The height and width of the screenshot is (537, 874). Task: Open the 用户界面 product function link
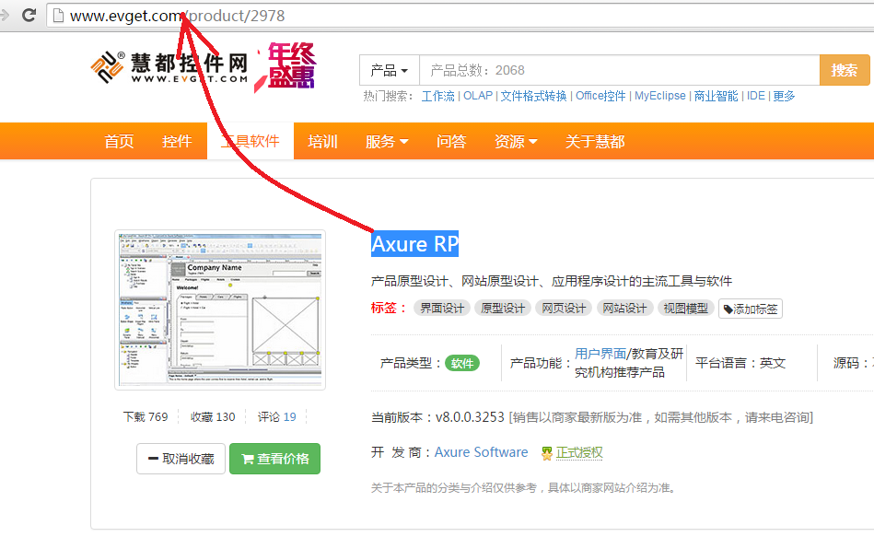(x=600, y=354)
